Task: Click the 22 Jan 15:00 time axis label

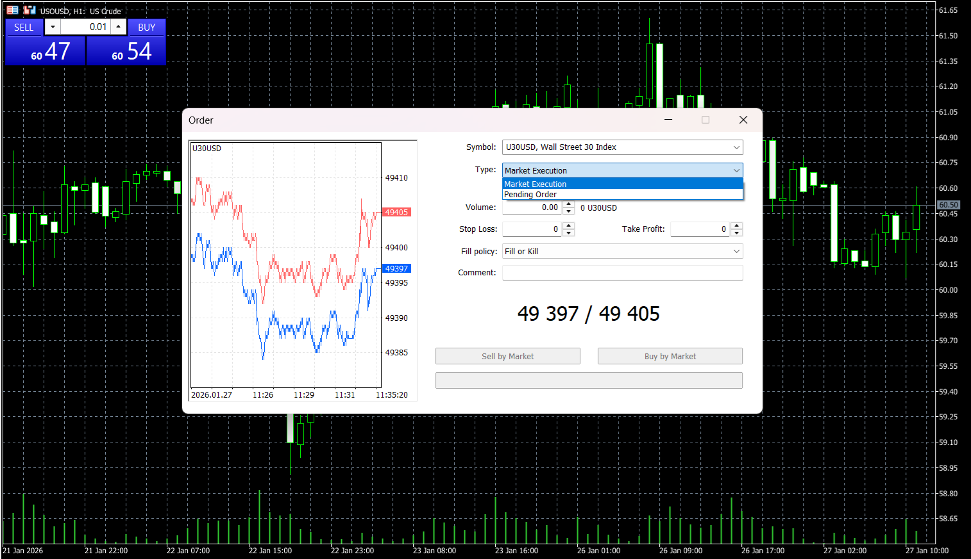Action: pos(270,551)
